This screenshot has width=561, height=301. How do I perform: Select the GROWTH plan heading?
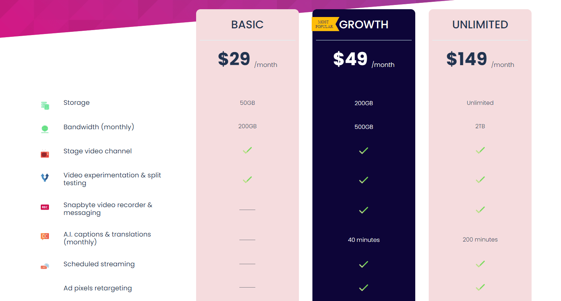pyautogui.click(x=363, y=24)
